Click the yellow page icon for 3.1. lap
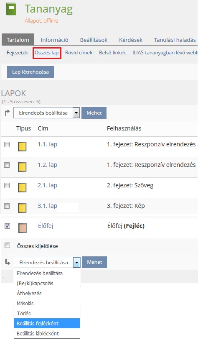Viewport: 198px width, 340px height. 22,208
